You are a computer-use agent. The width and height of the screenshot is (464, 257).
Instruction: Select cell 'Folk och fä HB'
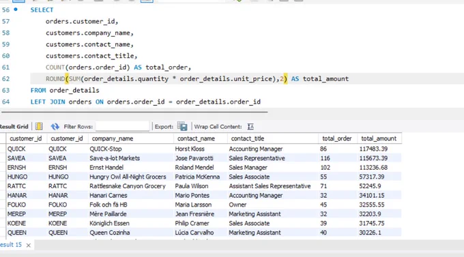pos(108,205)
